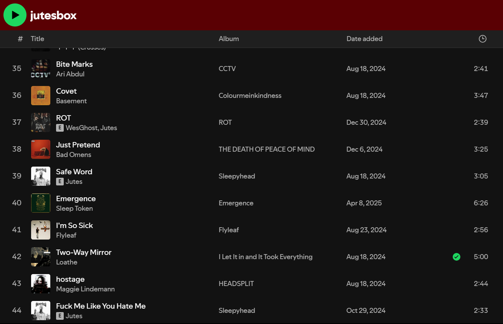Open the Bite Marks album cover thumbnail
The image size is (503, 324).
point(41,69)
